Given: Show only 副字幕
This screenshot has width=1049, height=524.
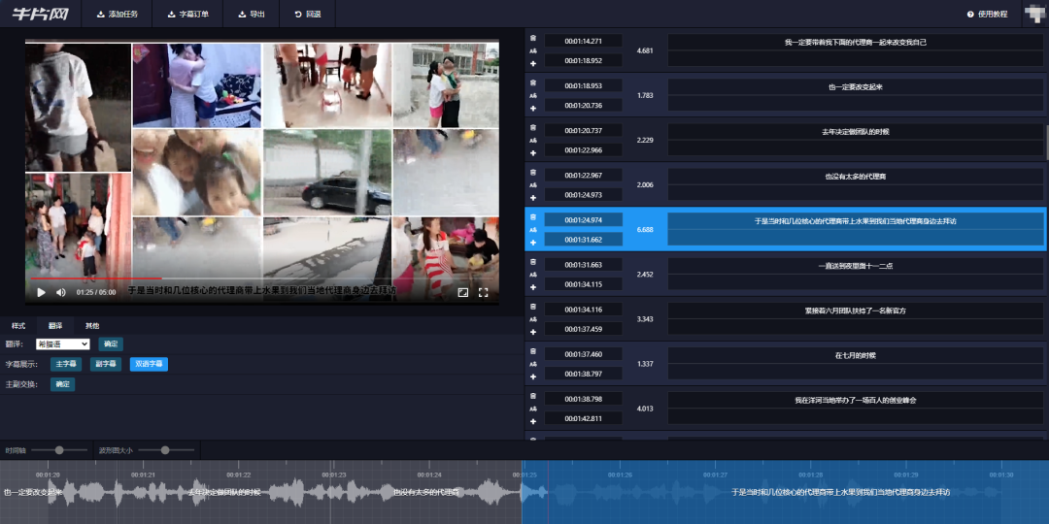Looking at the screenshot, I should coord(106,364).
